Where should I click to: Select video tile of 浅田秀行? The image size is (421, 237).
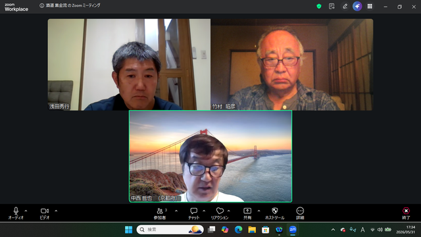pyautogui.click(x=129, y=65)
